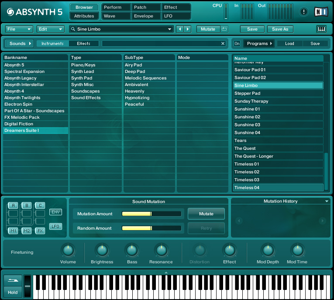Click the exclamation panic button
The height and width of the screenshot is (300, 334).
pos(303,12)
